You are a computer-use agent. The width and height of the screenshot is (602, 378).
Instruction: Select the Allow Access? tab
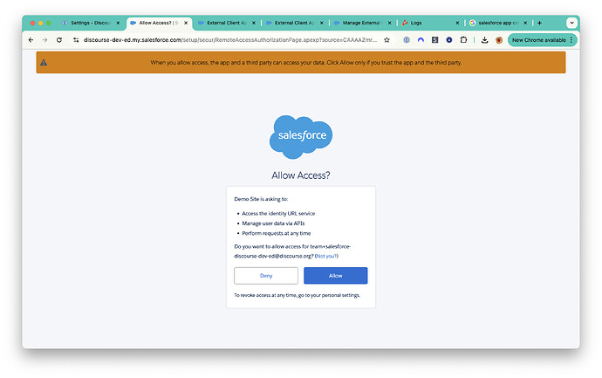(159, 23)
